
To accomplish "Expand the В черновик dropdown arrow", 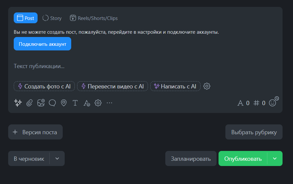I will [x=57, y=158].
